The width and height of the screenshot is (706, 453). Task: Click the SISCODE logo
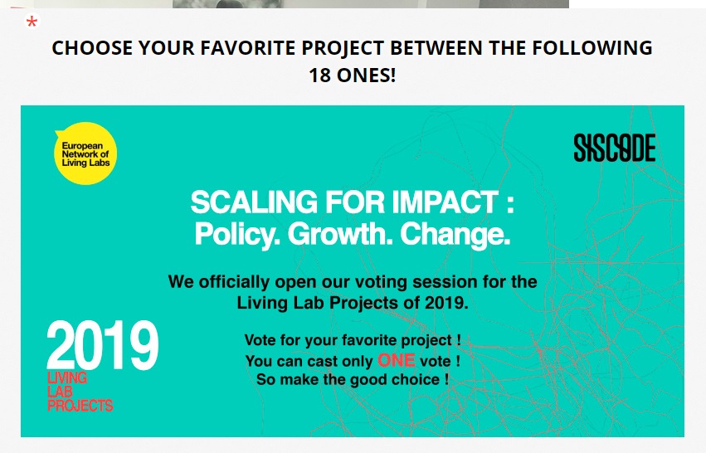[x=614, y=149]
